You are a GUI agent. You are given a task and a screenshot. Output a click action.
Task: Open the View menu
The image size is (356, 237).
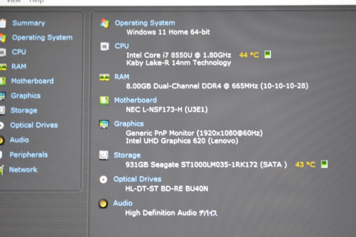point(14,2)
